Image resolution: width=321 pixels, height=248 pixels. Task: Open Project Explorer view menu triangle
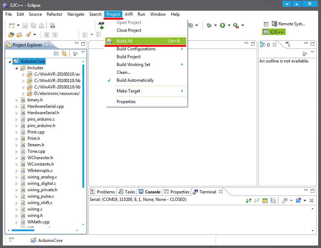83,52
